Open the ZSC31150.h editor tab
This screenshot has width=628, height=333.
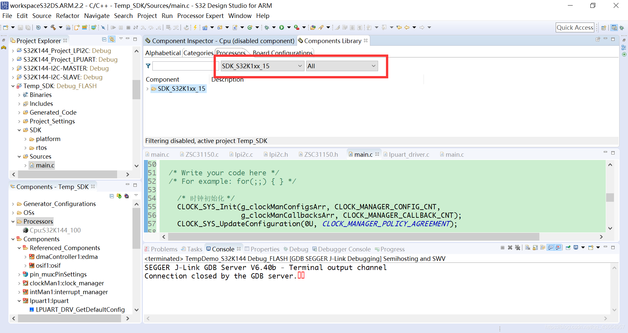[x=318, y=154]
